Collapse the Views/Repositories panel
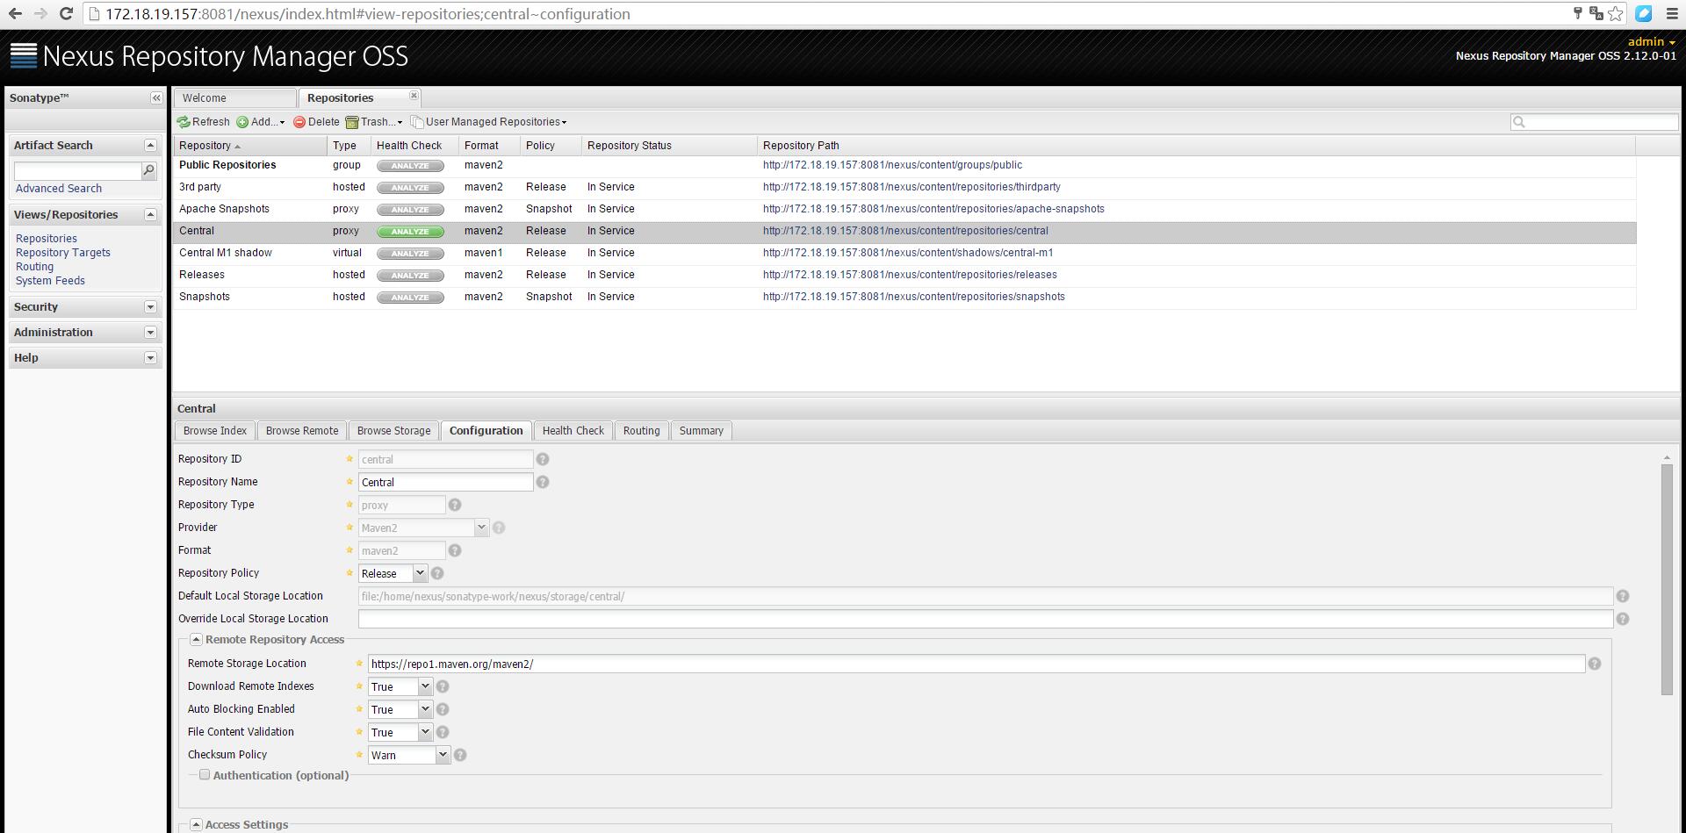 click(150, 215)
